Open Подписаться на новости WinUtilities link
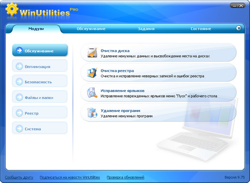Screen dimensions: 250x183 [x=70, y=177]
